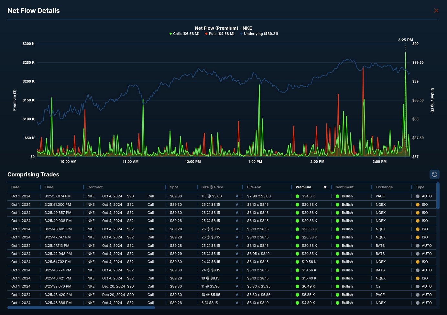Select '11 @ $5.90' size cell
The width and height of the screenshot is (447, 315).
210,286
